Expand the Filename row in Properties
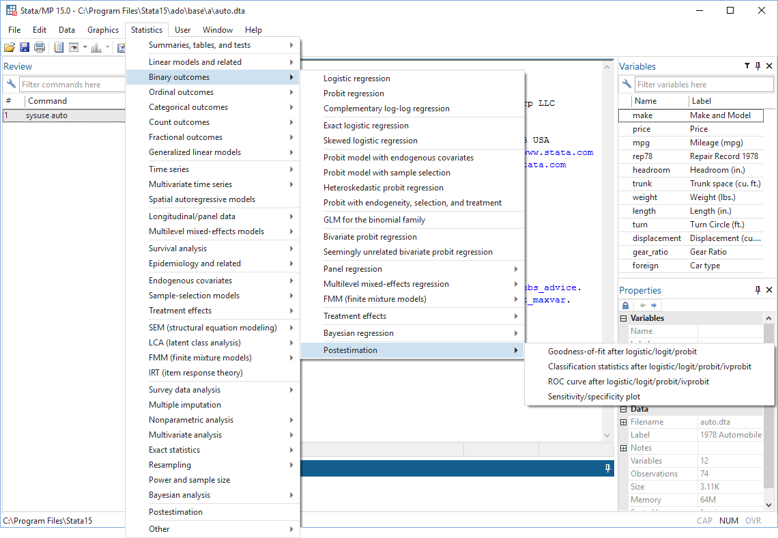 pyautogui.click(x=624, y=422)
